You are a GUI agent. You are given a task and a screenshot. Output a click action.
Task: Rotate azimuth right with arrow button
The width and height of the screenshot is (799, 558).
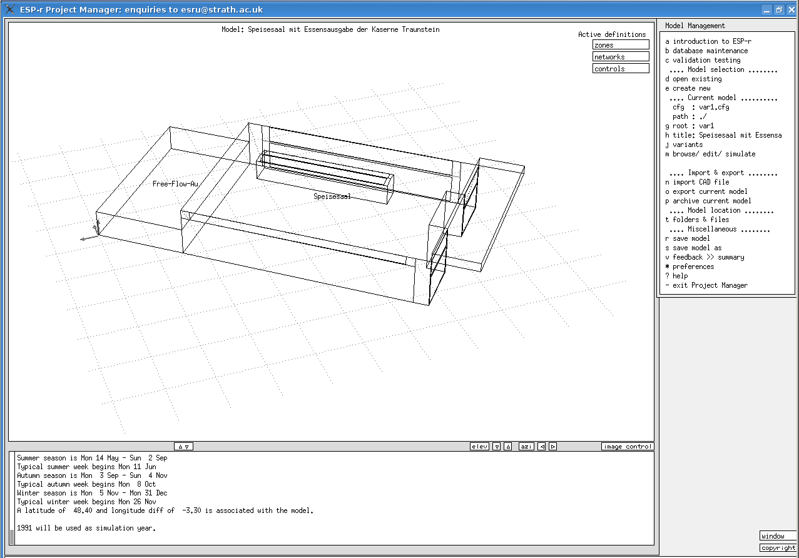[553, 447]
